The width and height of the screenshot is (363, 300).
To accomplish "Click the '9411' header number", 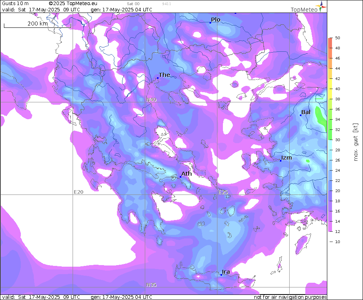I will [x=166, y=4].
